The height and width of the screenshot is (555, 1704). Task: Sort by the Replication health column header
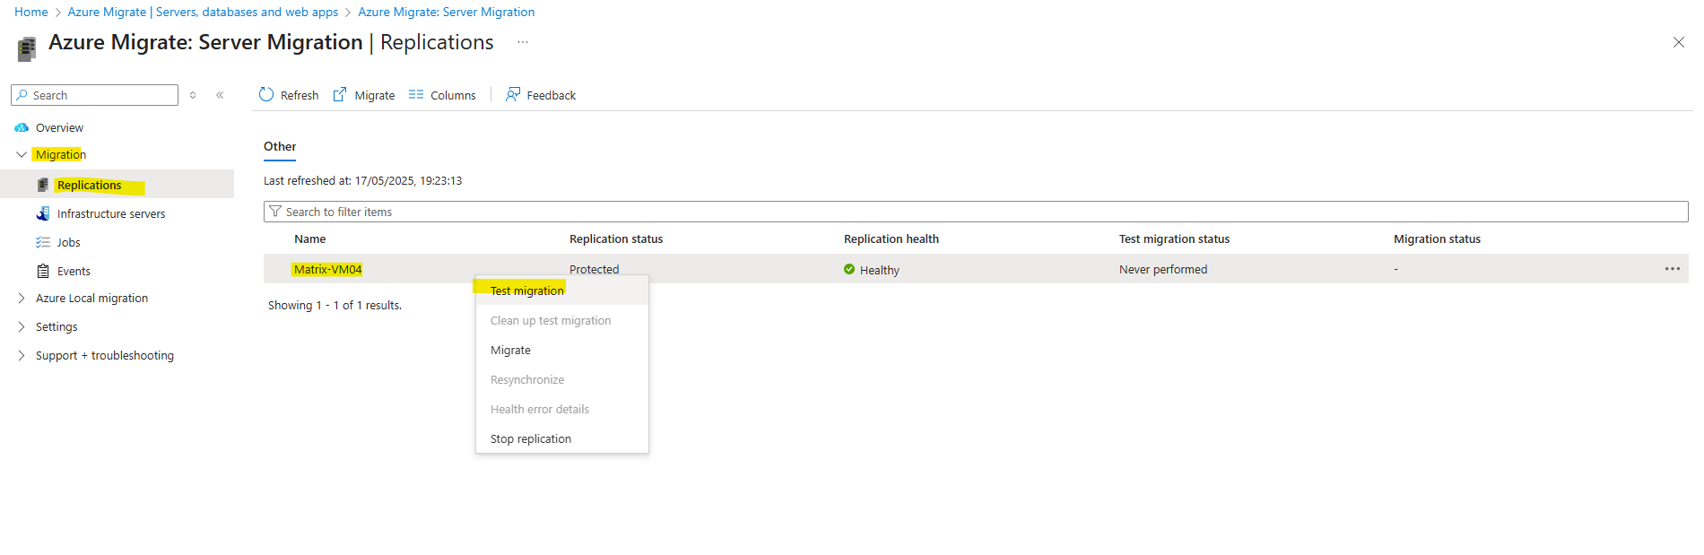(891, 238)
